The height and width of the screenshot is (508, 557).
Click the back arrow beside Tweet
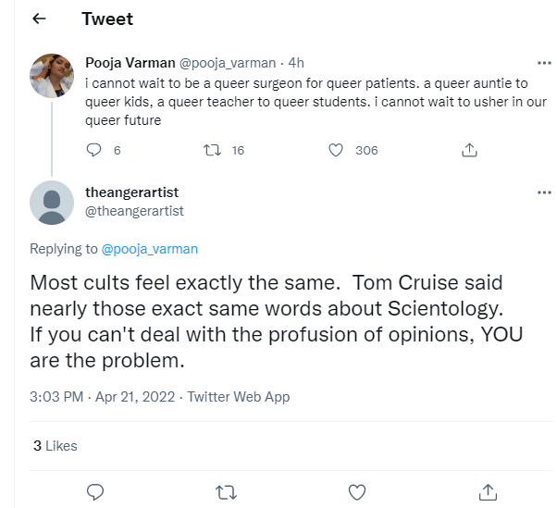click(39, 19)
